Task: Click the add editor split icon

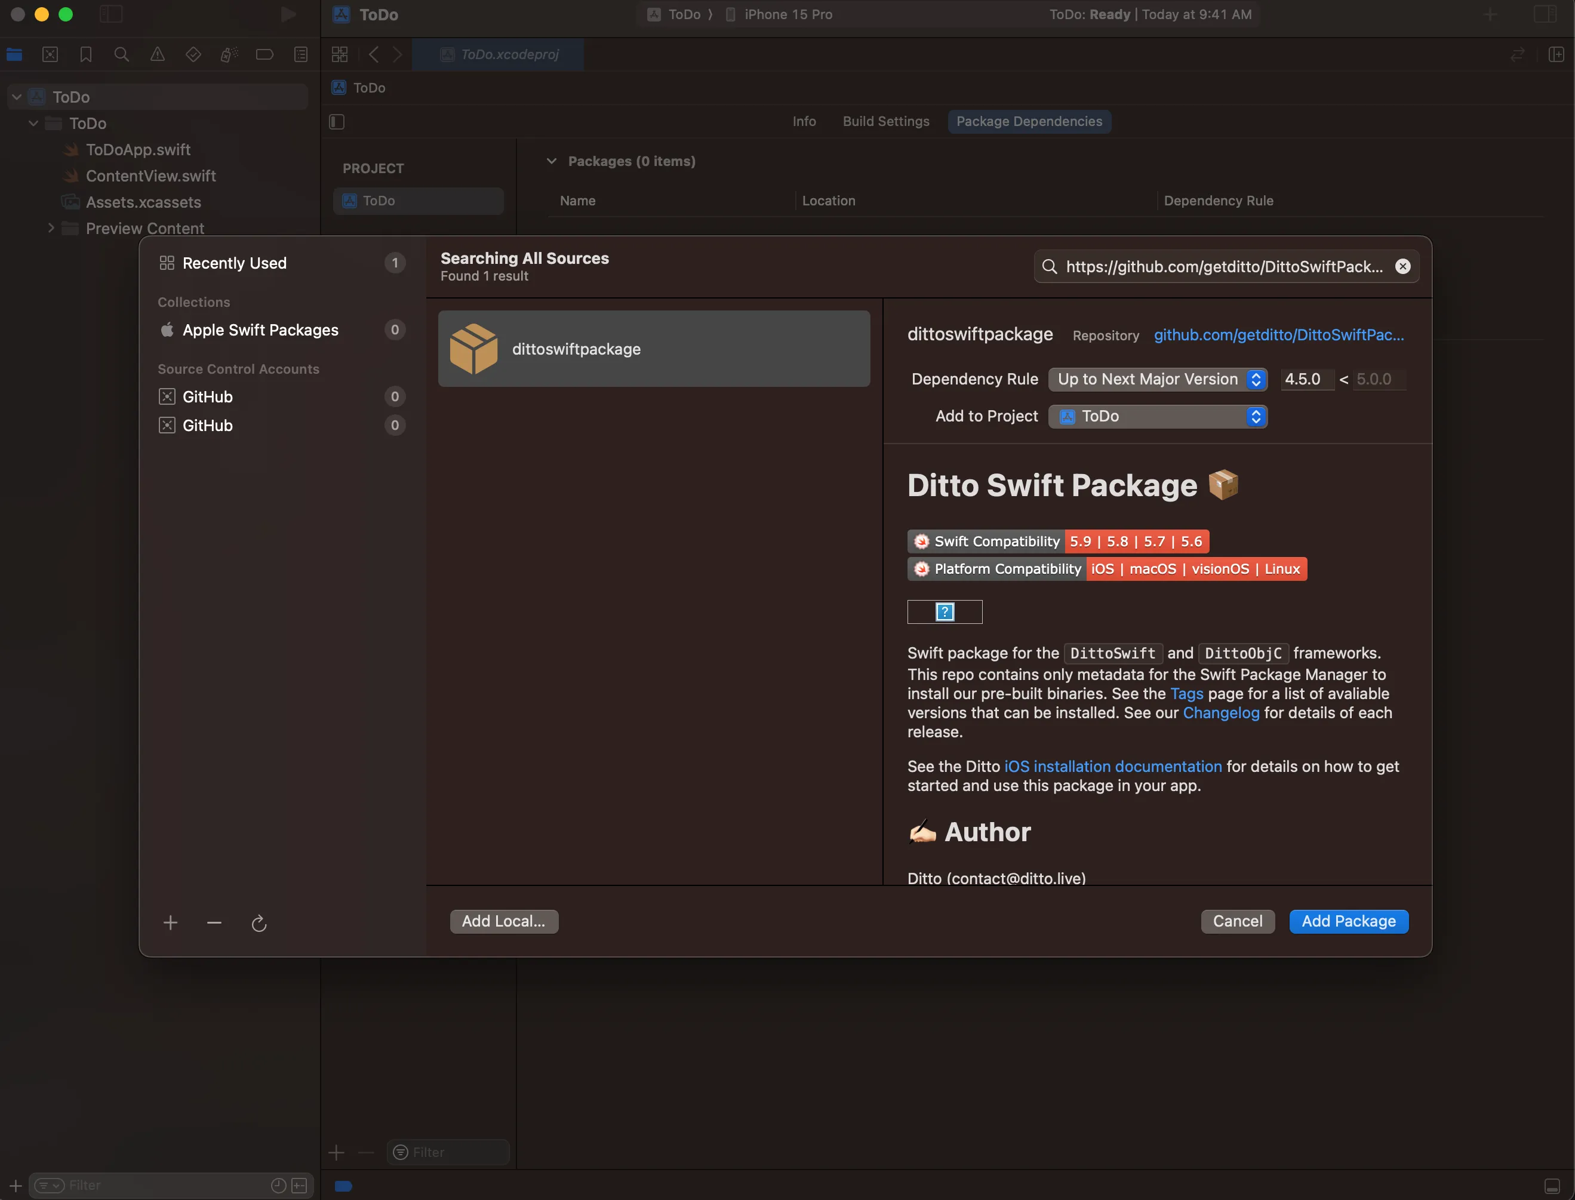Action: 1556,54
